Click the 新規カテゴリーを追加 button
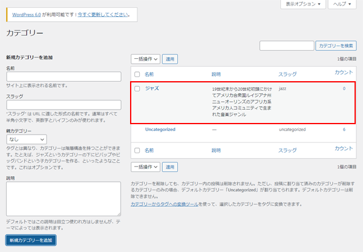This screenshot has width=363, height=252. 31,240
